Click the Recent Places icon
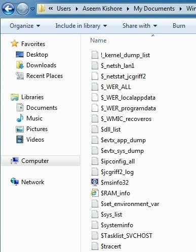 [20, 76]
